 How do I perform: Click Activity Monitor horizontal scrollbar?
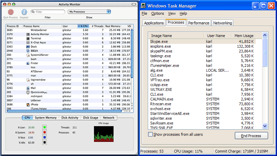64,111
